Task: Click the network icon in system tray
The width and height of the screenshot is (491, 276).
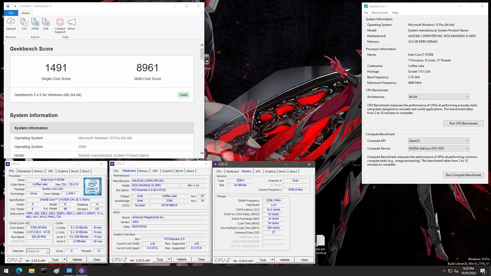Action: 450,271
